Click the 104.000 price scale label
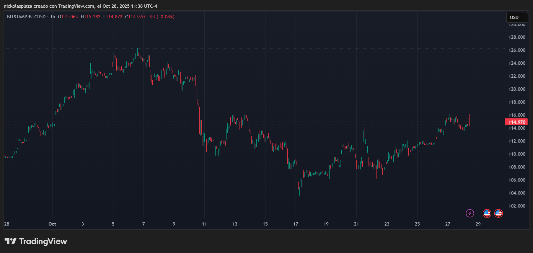Image resolution: width=533 pixels, height=253 pixels. (517, 193)
